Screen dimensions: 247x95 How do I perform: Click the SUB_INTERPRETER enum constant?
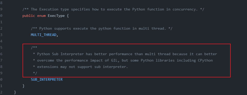tap(47, 79)
